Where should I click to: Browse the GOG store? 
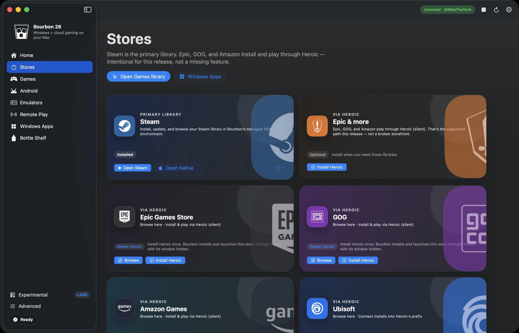click(x=321, y=260)
